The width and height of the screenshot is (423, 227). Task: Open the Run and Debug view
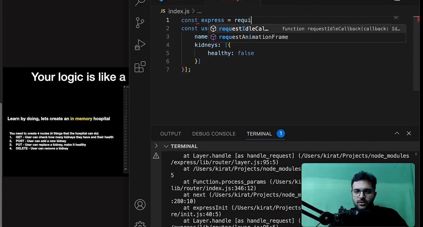click(x=140, y=45)
